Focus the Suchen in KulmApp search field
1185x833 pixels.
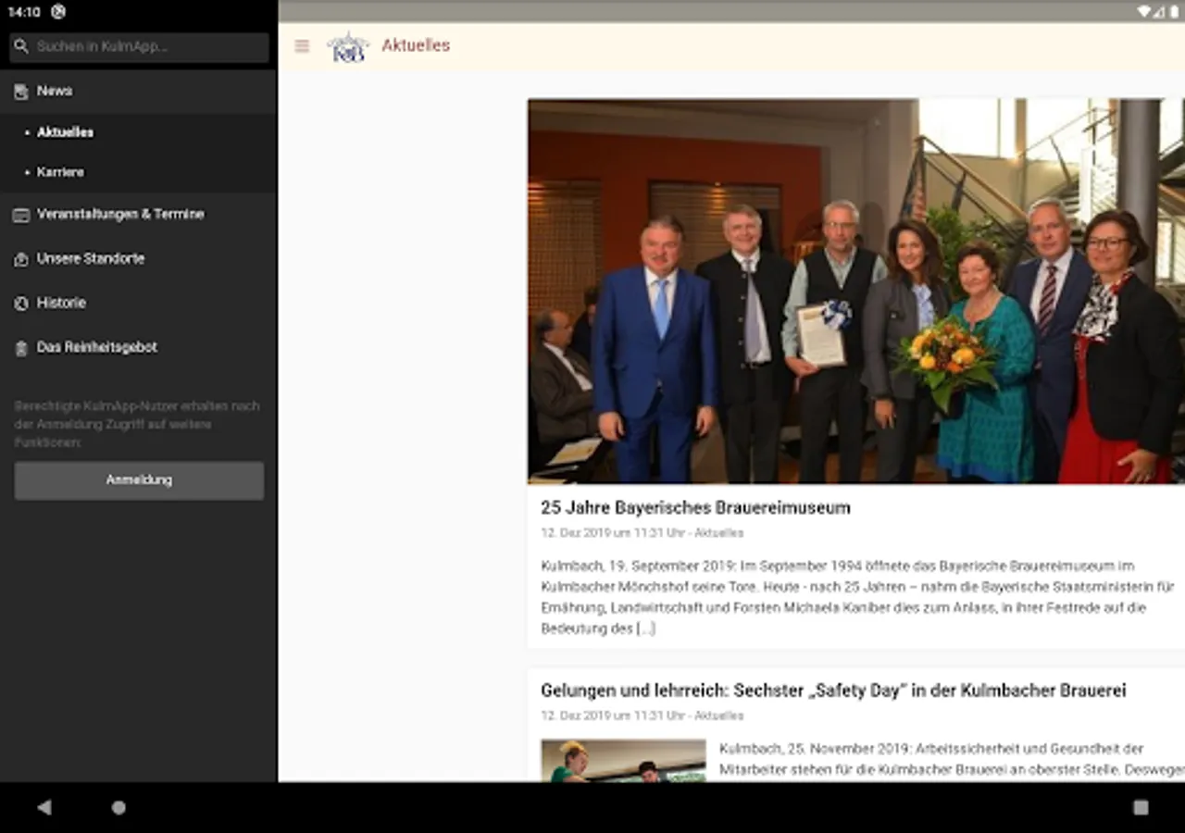click(139, 47)
